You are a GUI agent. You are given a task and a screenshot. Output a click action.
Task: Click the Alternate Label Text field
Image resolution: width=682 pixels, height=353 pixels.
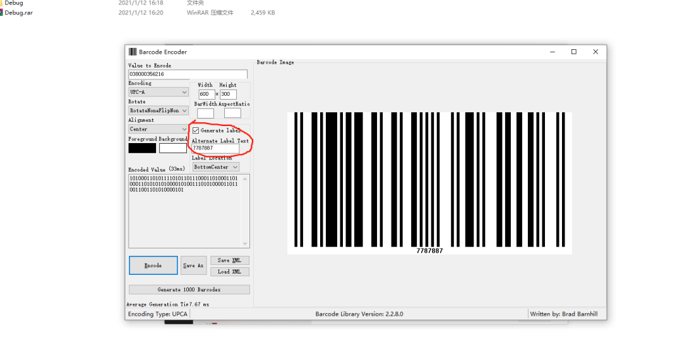pos(215,148)
